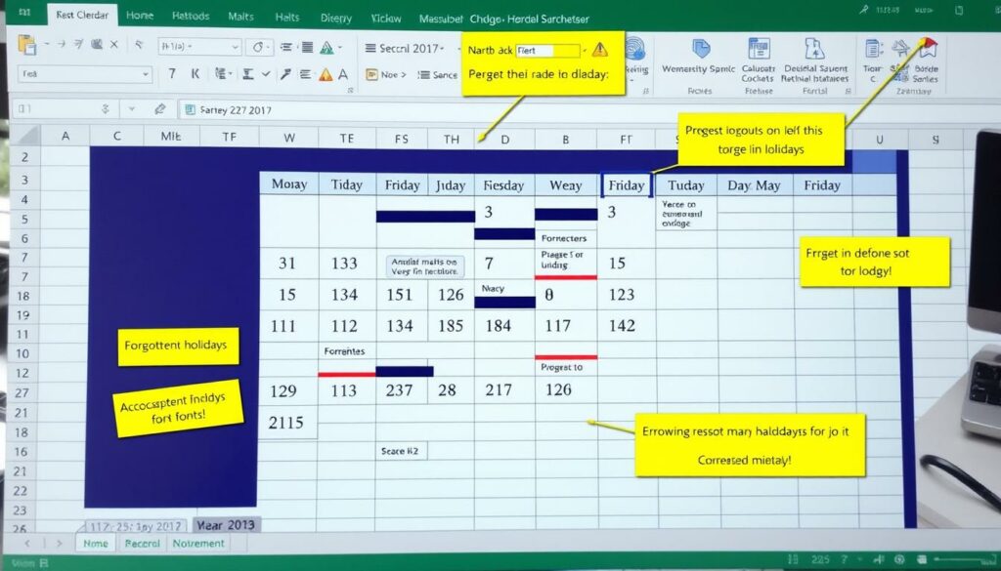The image size is (1001, 571).
Task: Click the green triangle A icon in ribbon
Action: [326, 48]
